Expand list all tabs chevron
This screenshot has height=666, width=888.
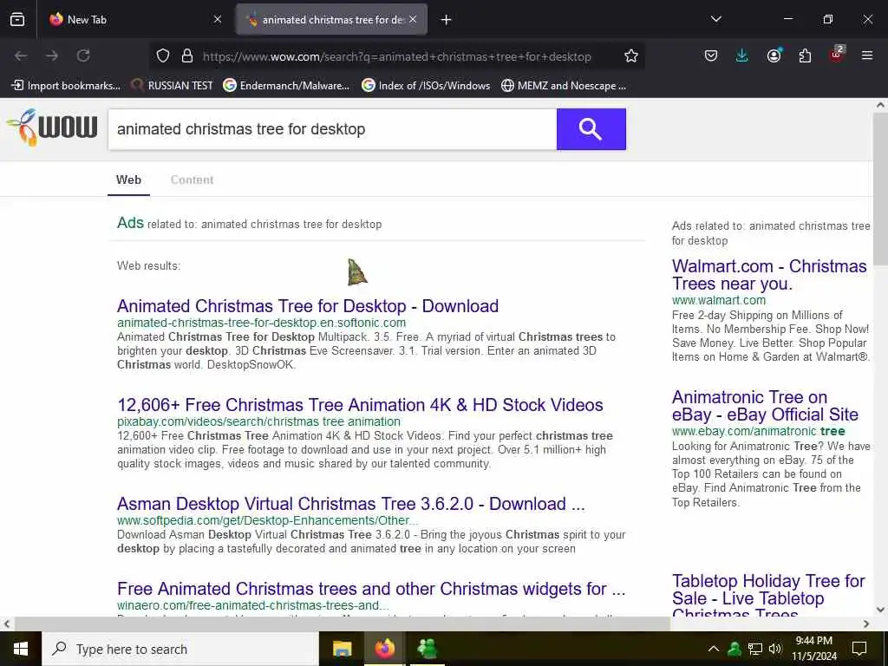pos(715,19)
